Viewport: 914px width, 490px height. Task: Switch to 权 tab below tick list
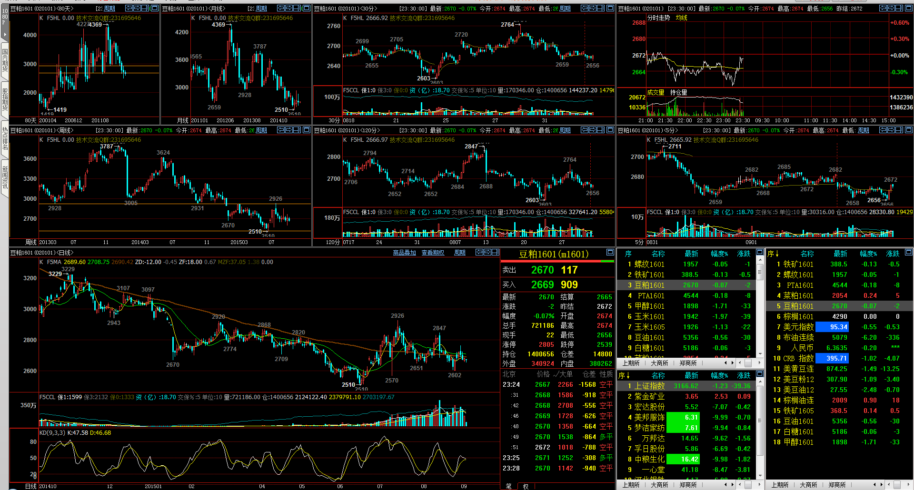(x=526, y=486)
